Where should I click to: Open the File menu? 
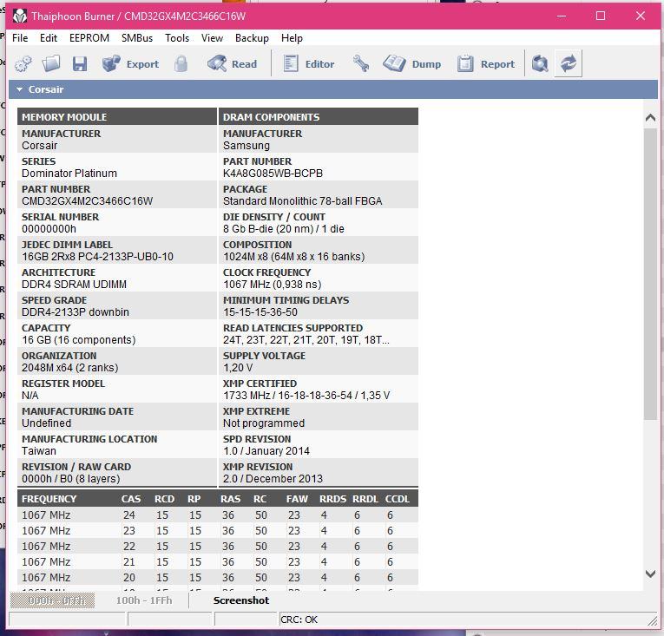[x=20, y=38]
